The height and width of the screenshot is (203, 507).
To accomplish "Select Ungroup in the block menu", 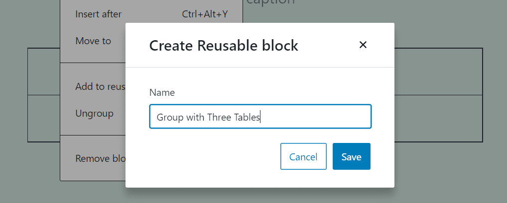I will 94,113.
